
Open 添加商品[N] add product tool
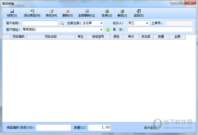(x=32, y=13)
